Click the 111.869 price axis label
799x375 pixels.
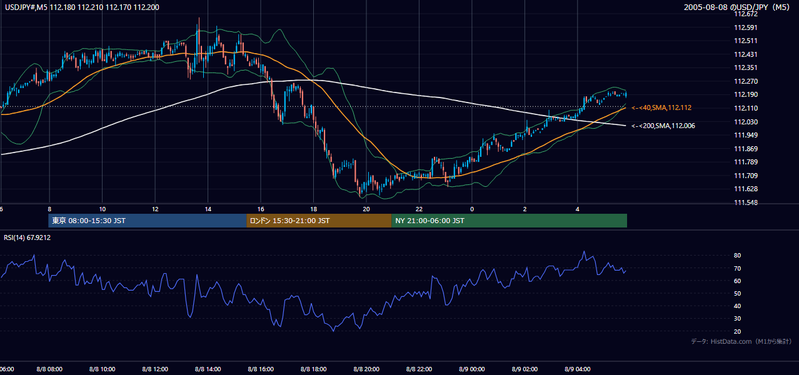[x=745, y=149]
